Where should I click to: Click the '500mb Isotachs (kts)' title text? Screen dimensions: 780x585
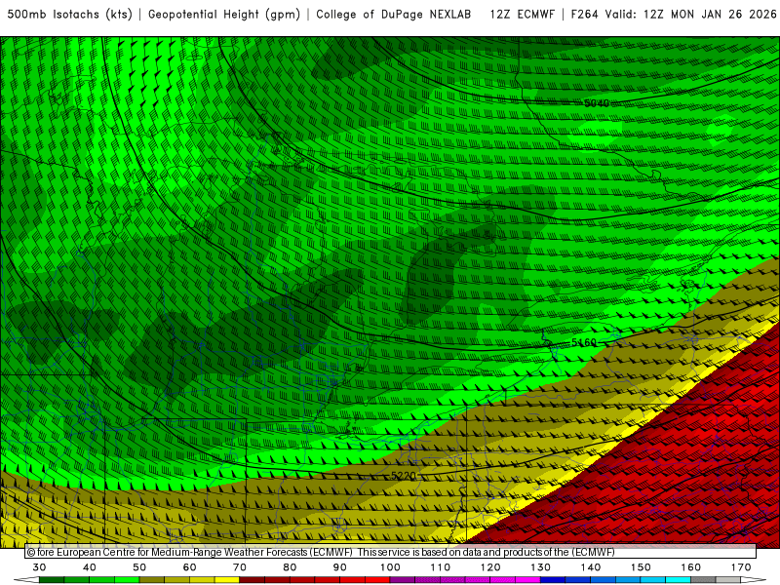69,15
